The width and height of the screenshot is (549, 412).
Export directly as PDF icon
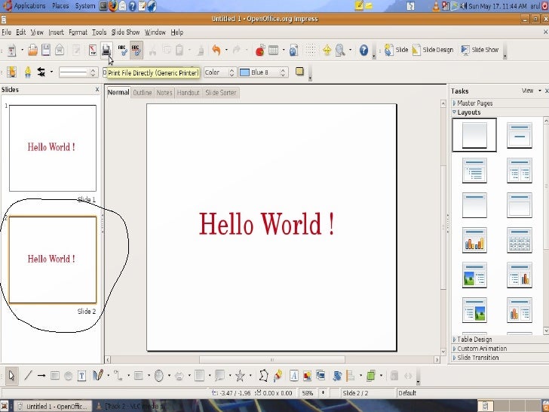tap(93, 50)
